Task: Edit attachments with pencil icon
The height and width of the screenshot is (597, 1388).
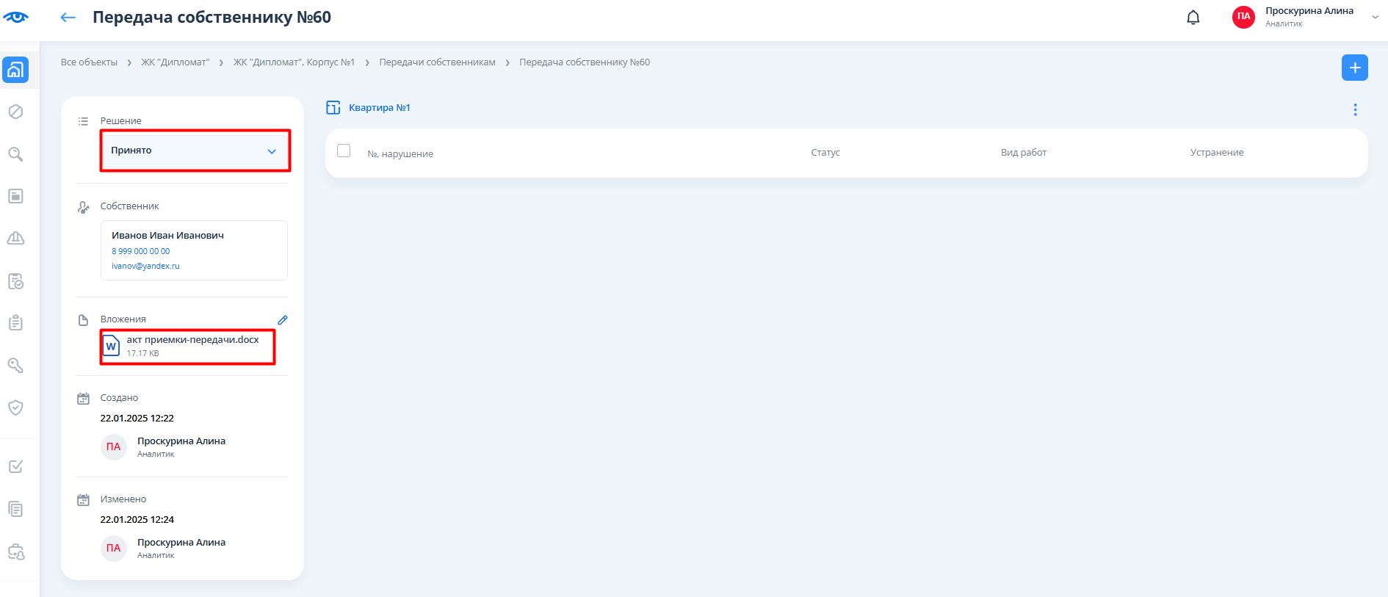Action: pyautogui.click(x=283, y=320)
